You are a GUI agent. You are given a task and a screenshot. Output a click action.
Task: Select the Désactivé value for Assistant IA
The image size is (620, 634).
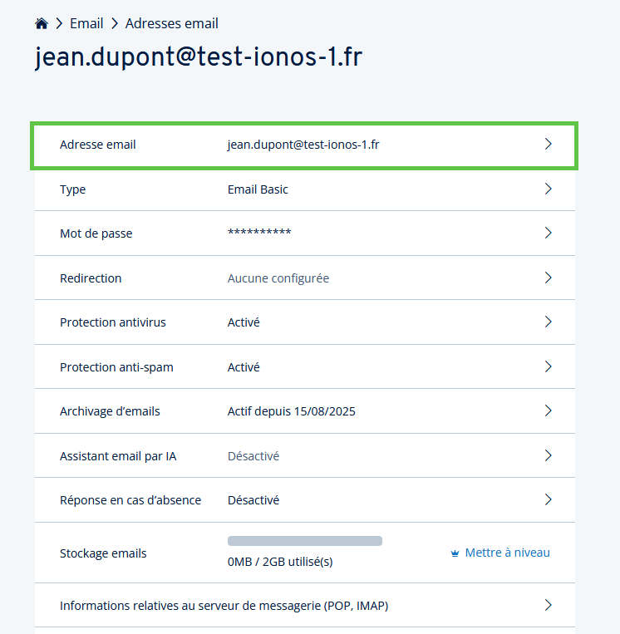pyautogui.click(x=253, y=456)
